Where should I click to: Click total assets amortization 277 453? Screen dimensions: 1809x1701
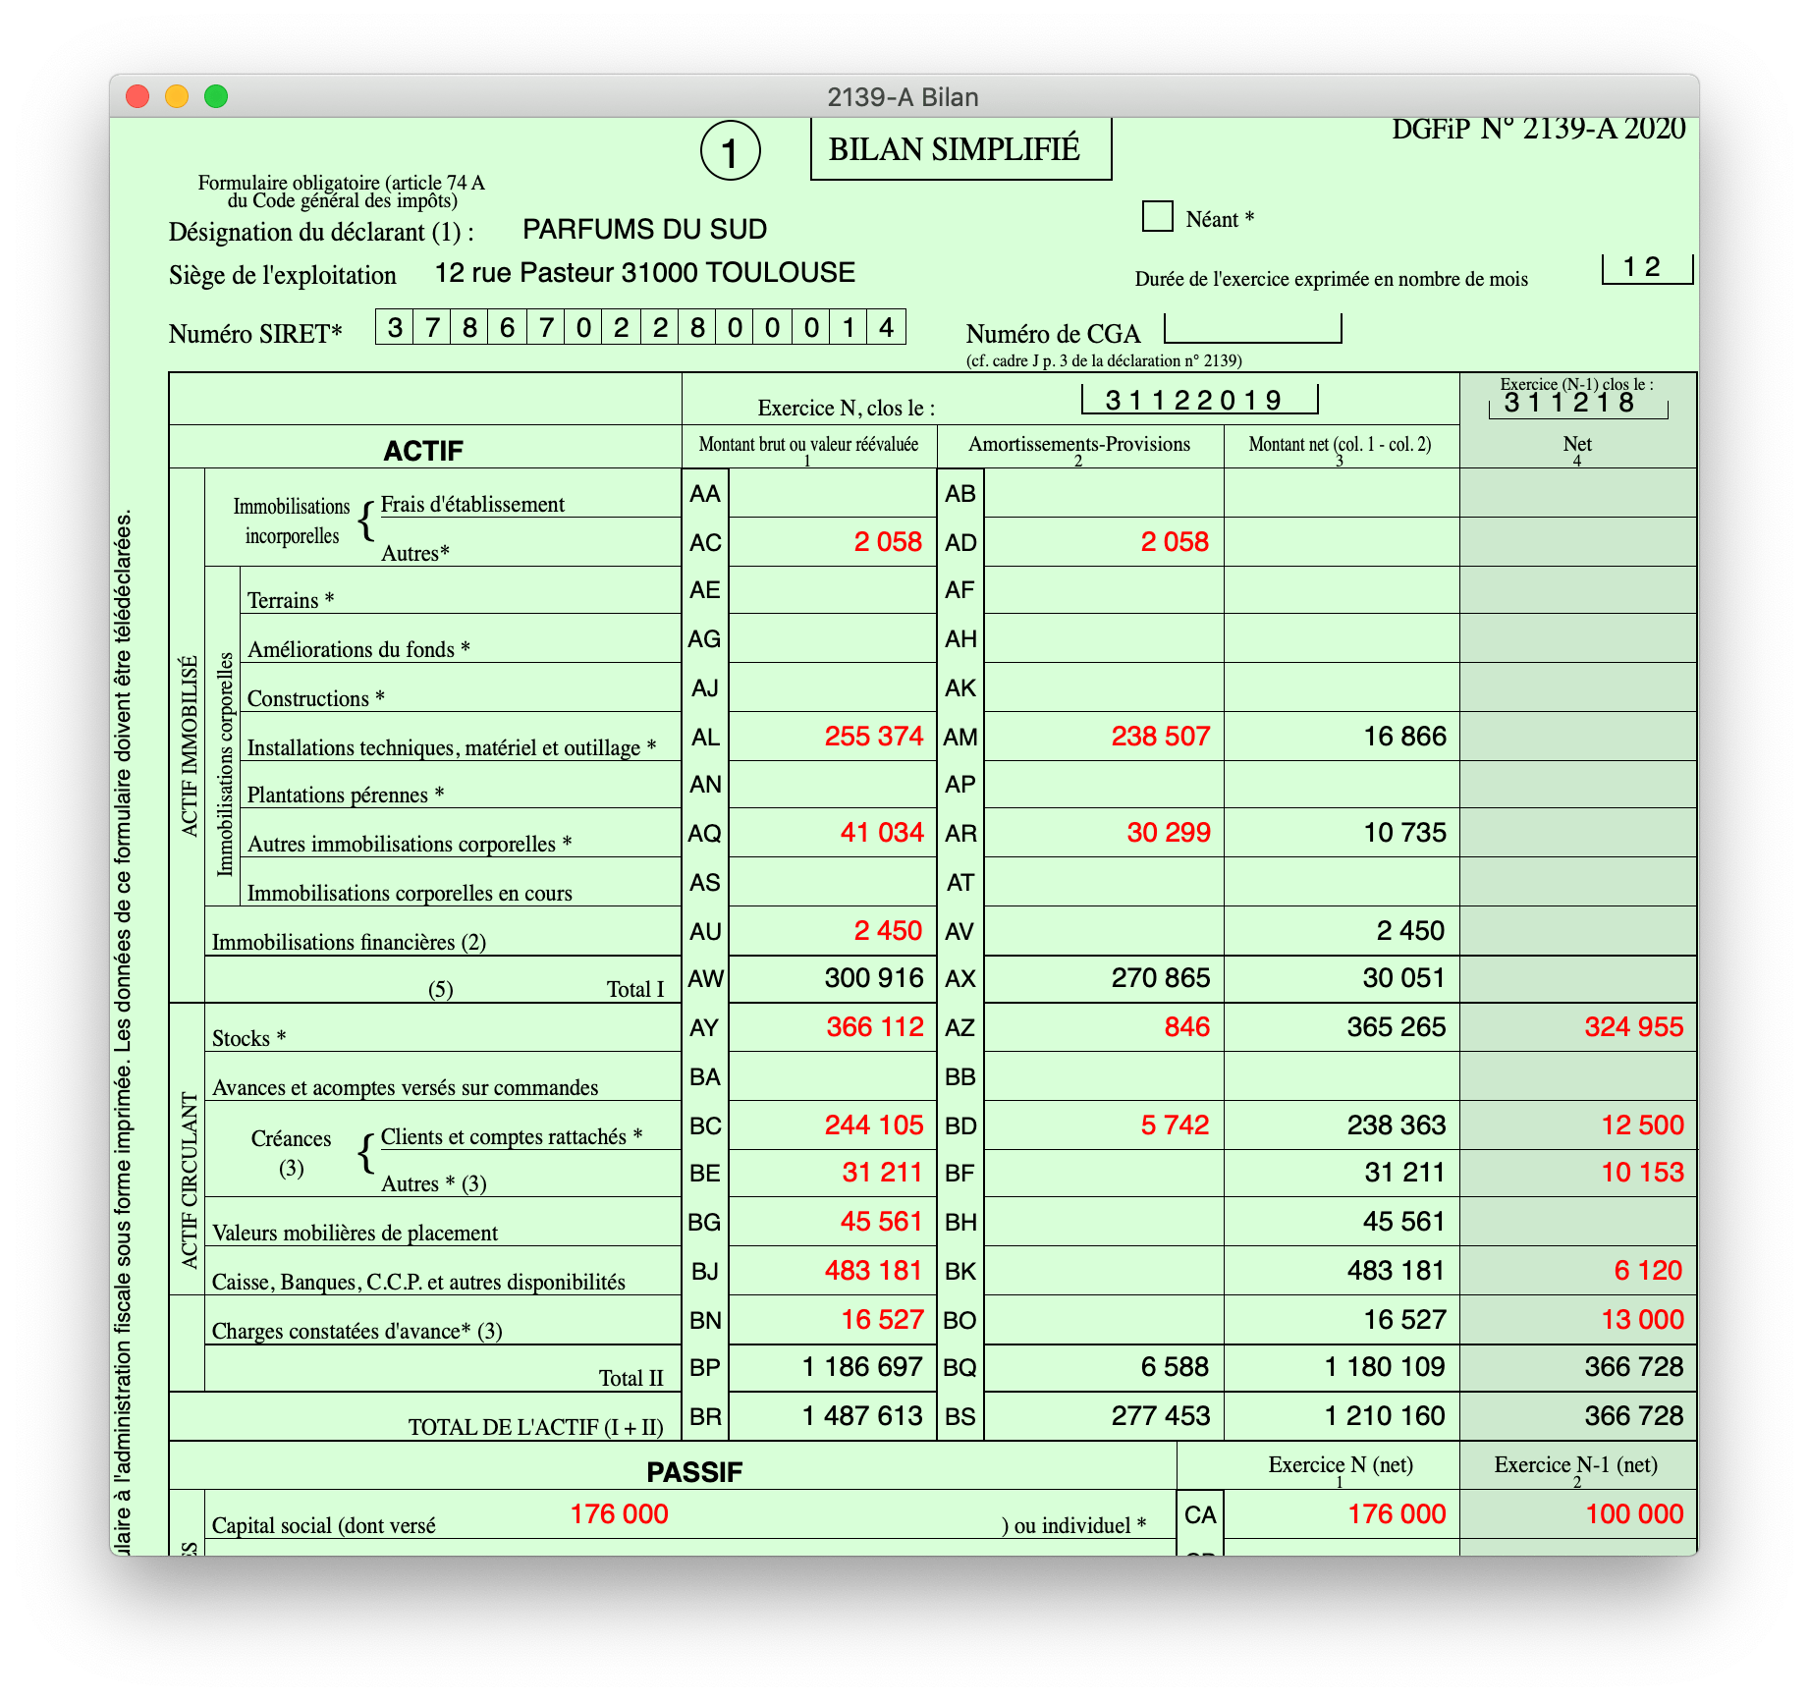point(1104,1416)
